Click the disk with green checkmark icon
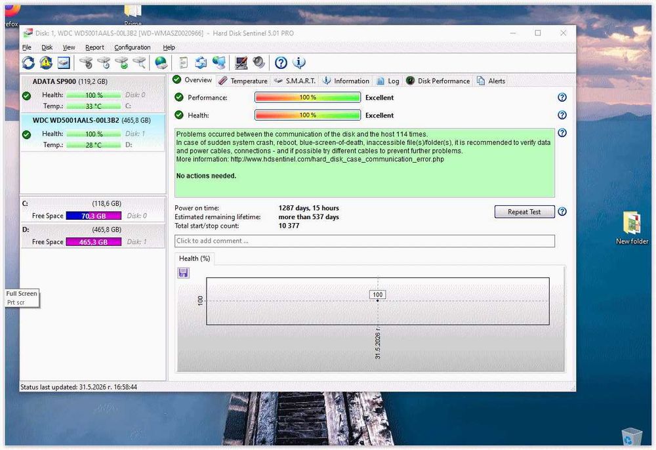This screenshot has height=450, width=656. 122,63
